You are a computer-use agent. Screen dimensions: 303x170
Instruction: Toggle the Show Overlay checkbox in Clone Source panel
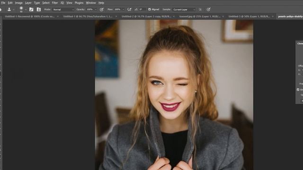click(x=298, y=90)
